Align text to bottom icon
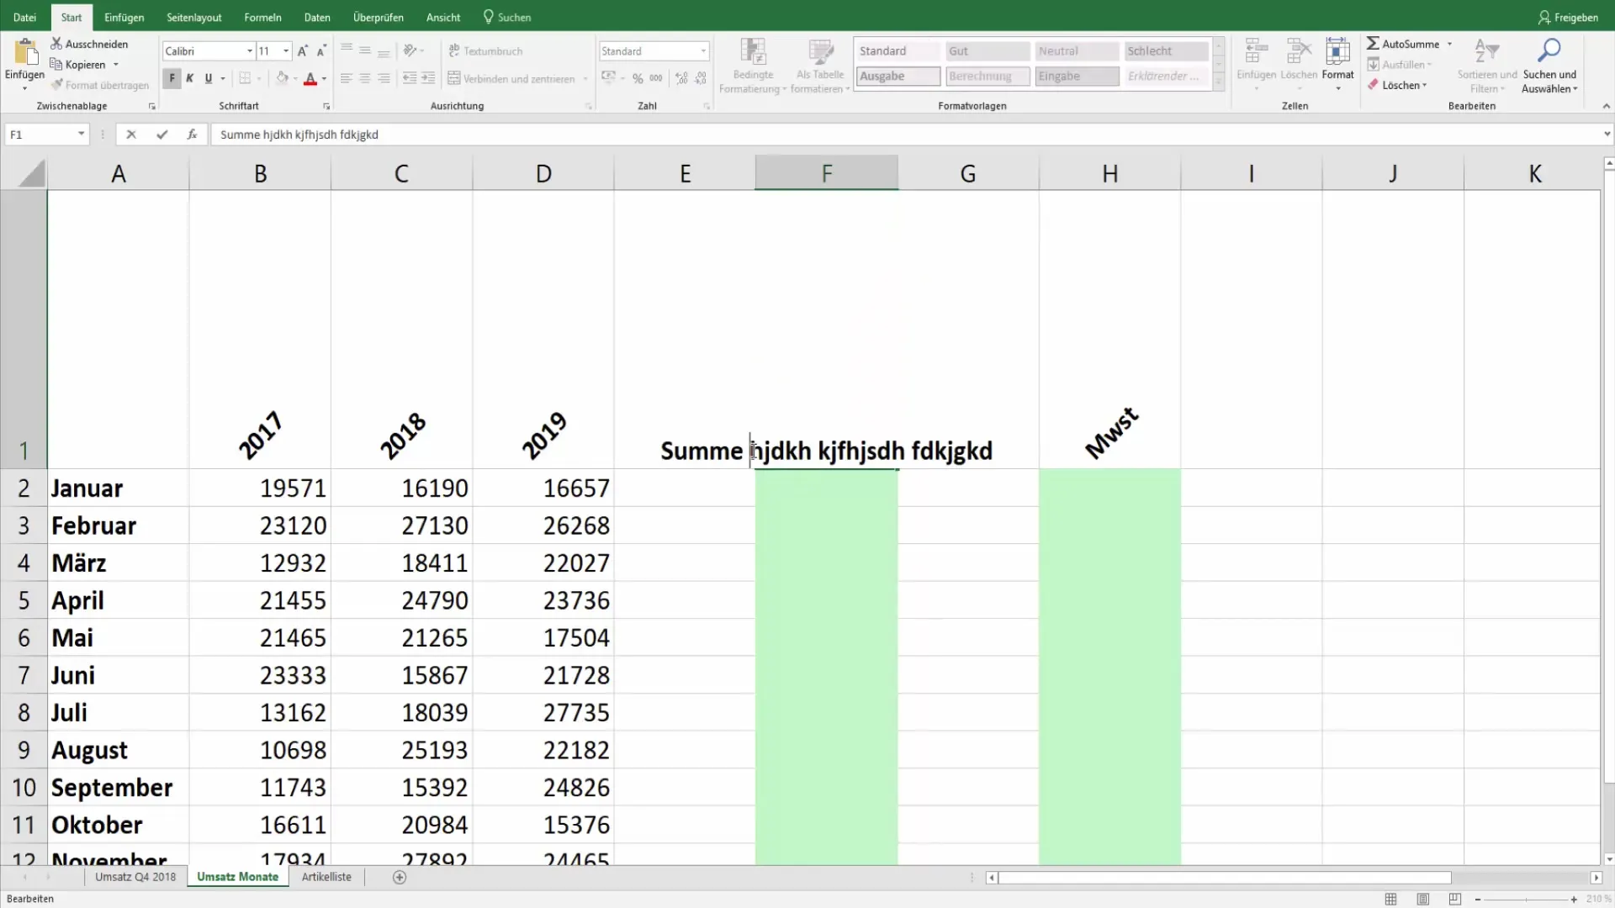The image size is (1615, 908). (384, 51)
